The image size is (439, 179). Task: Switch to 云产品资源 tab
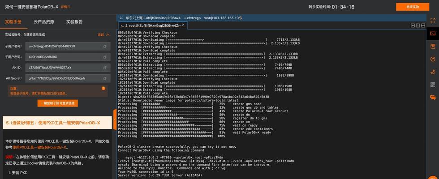tap(44, 22)
